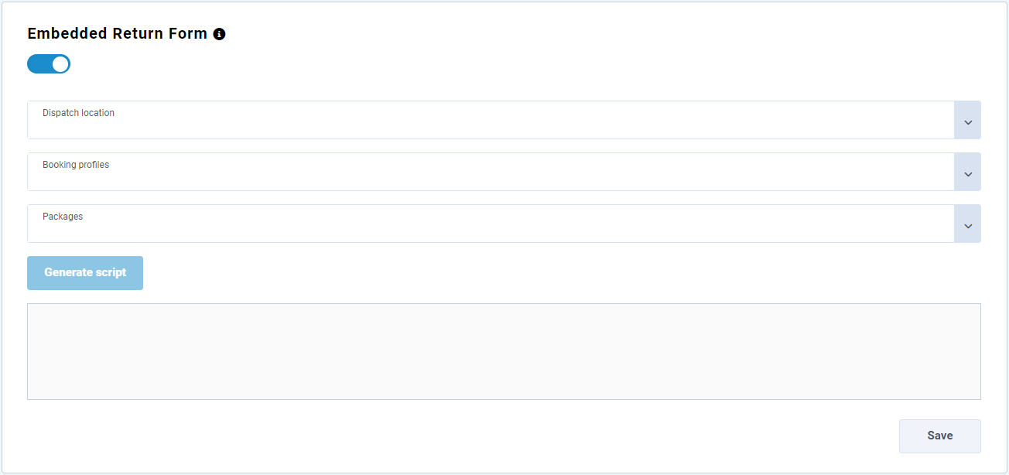Focus the empty script output text area
The height and width of the screenshot is (475, 1009).
504,352
